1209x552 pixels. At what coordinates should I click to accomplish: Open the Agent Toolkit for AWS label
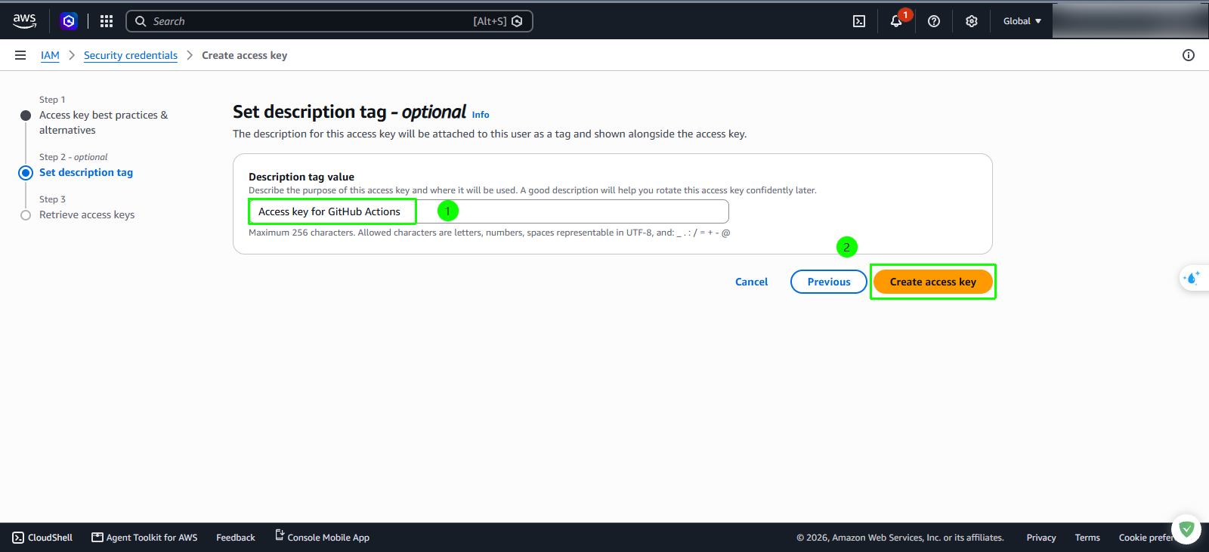tap(152, 538)
